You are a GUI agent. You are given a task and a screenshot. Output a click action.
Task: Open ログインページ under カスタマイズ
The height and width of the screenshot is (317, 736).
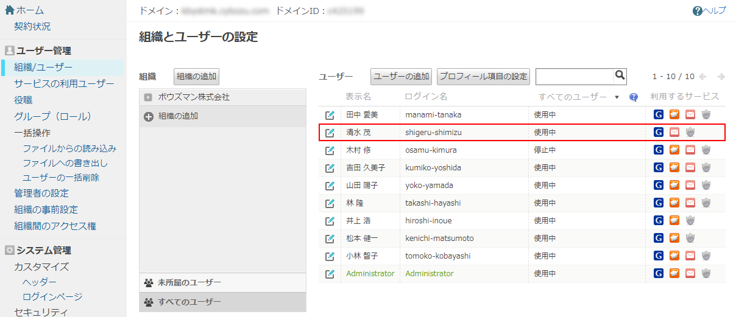[x=52, y=297]
